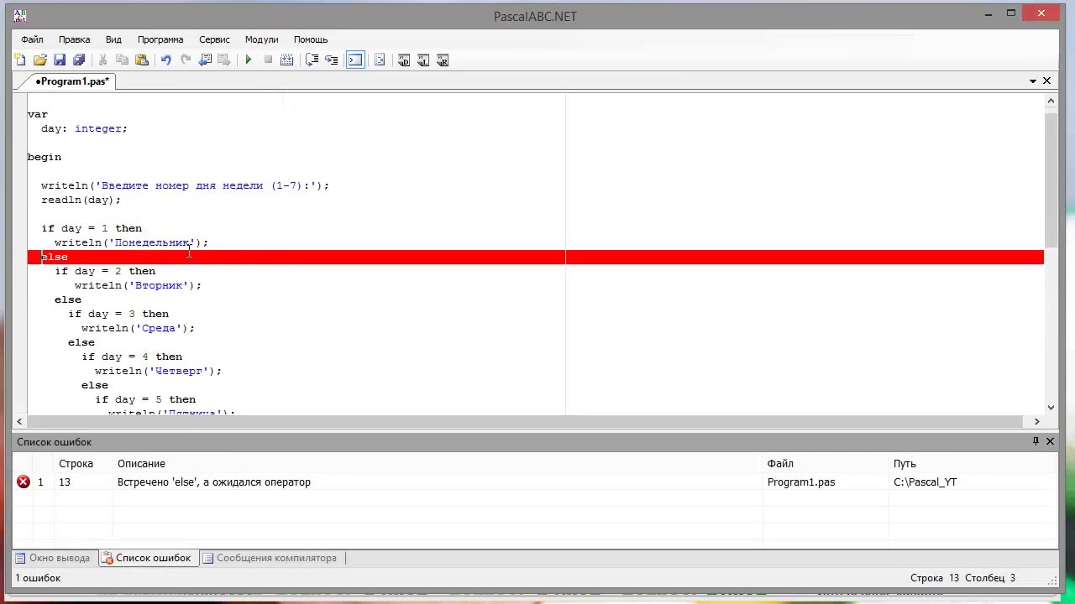Click the compile program icon
Screen dimensions: 1075x604
[x=287, y=60]
